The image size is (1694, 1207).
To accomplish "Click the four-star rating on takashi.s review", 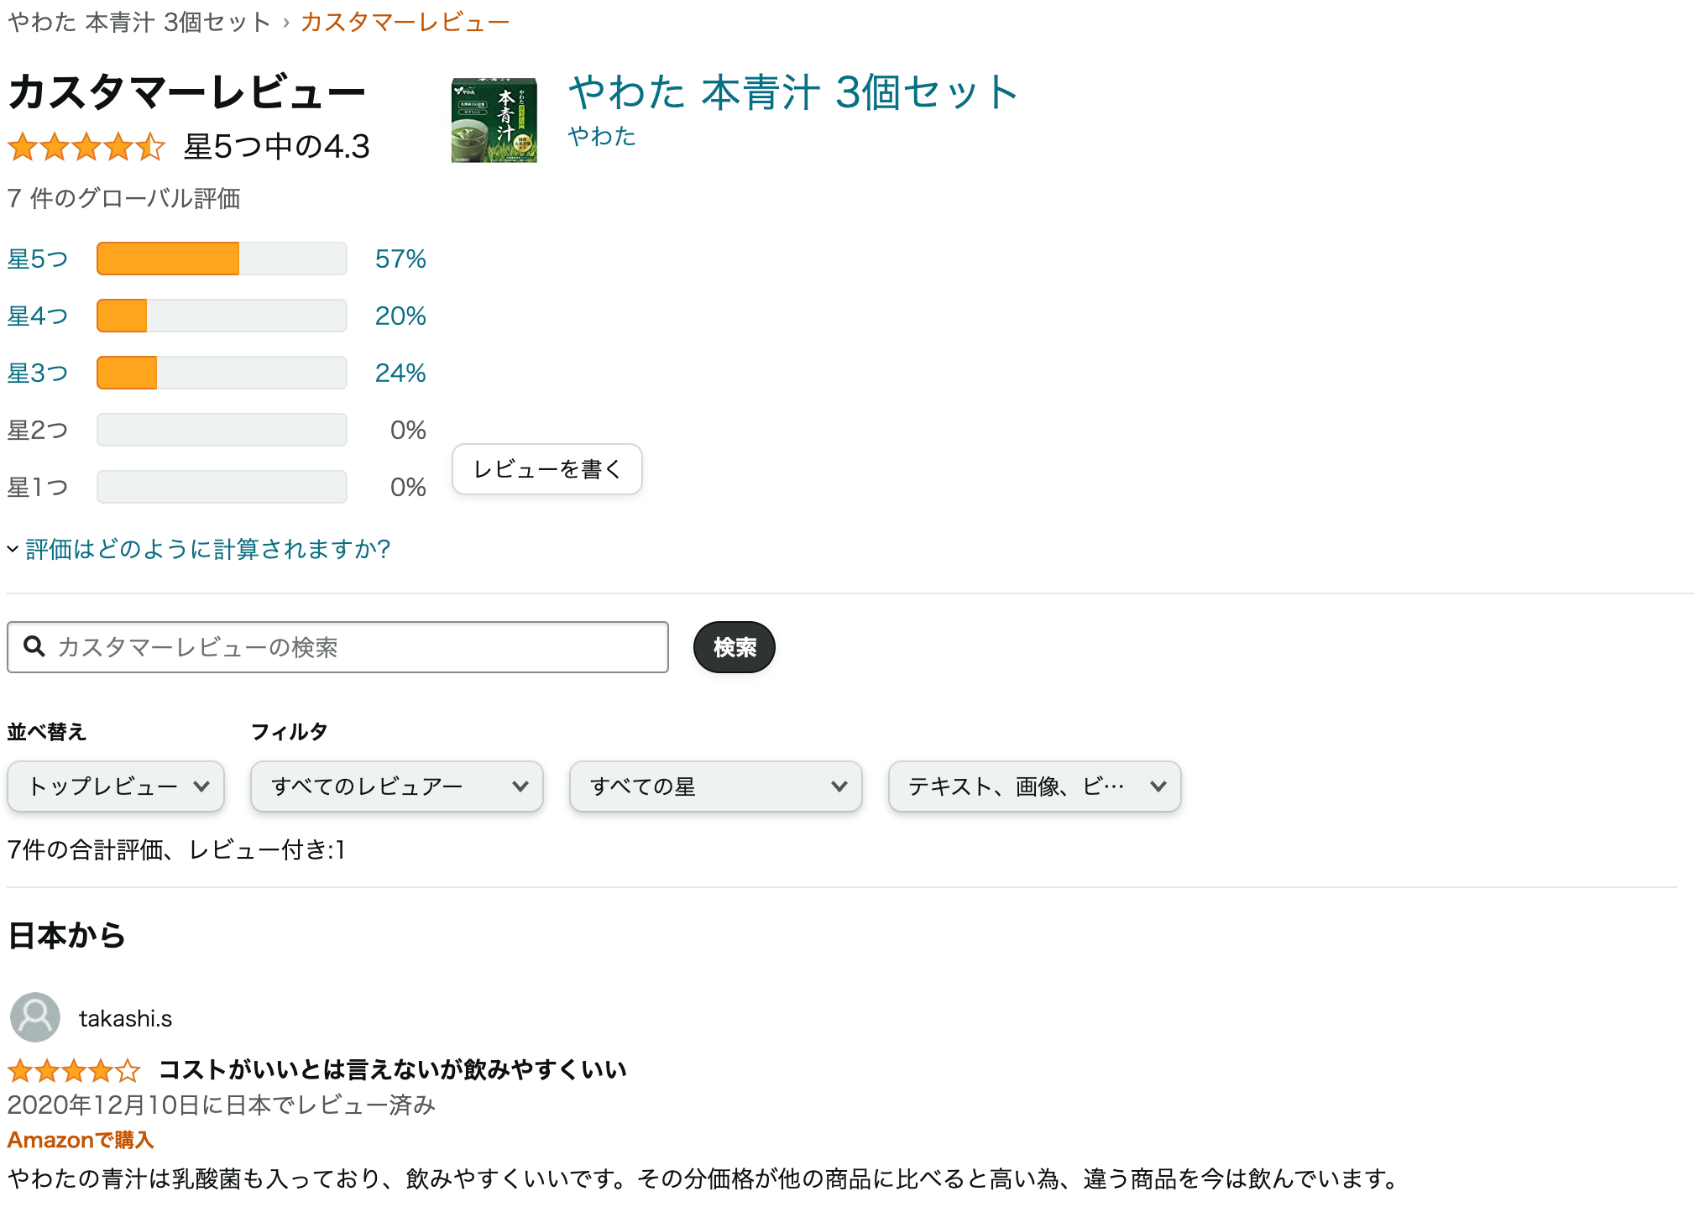I will coord(74,1070).
